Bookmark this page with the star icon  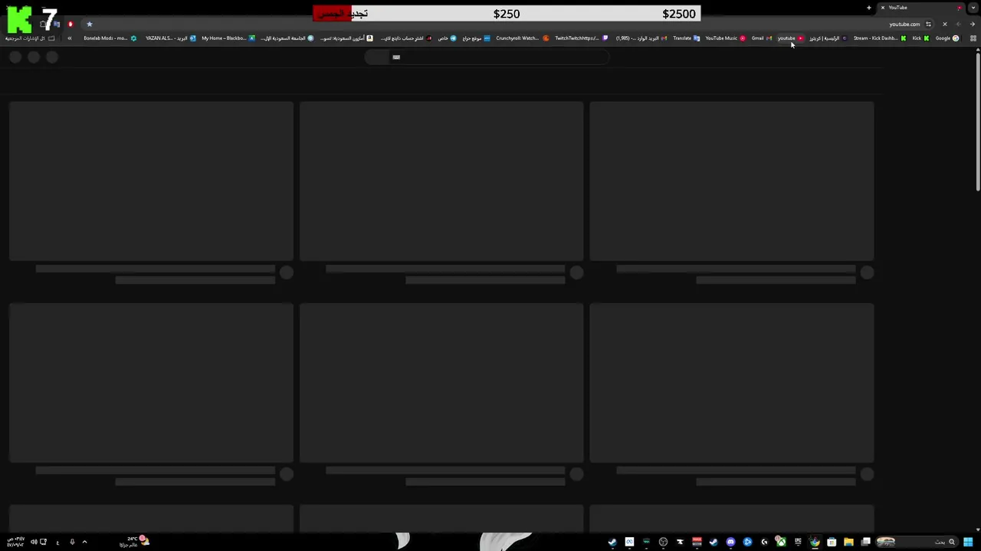click(x=90, y=24)
